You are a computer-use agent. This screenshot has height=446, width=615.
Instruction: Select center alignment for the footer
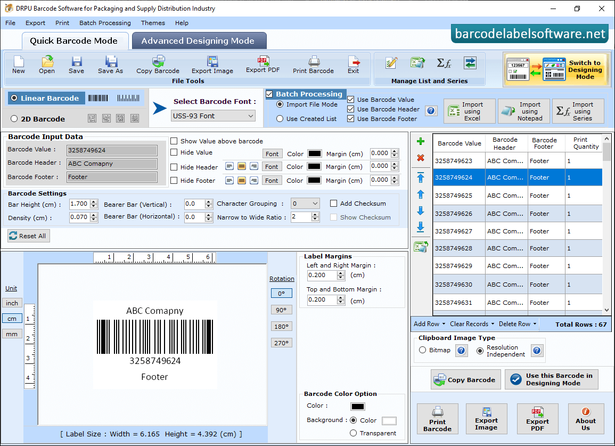[x=242, y=181]
